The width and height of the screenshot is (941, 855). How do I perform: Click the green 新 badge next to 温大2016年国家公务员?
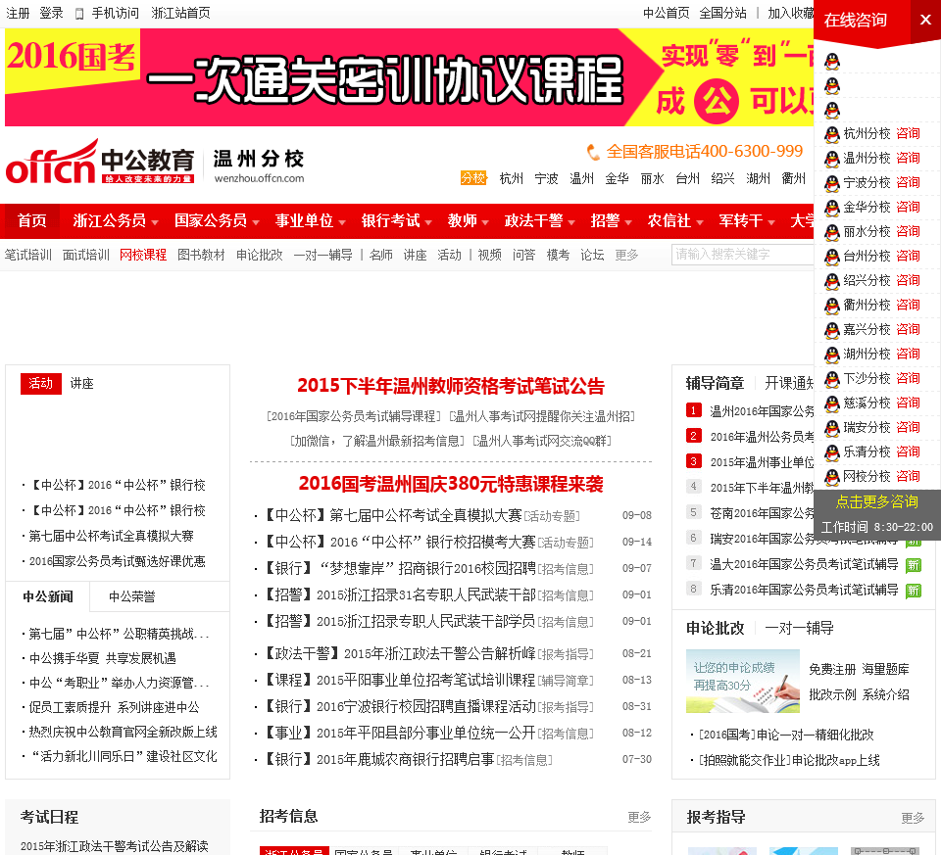coord(913,565)
